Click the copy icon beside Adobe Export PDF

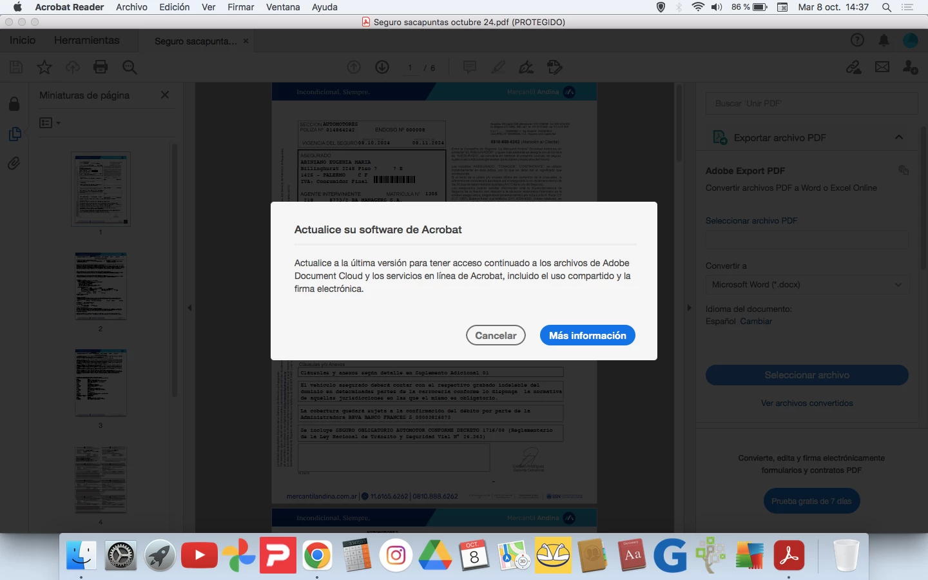pyautogui.click(x=904, y=170)
